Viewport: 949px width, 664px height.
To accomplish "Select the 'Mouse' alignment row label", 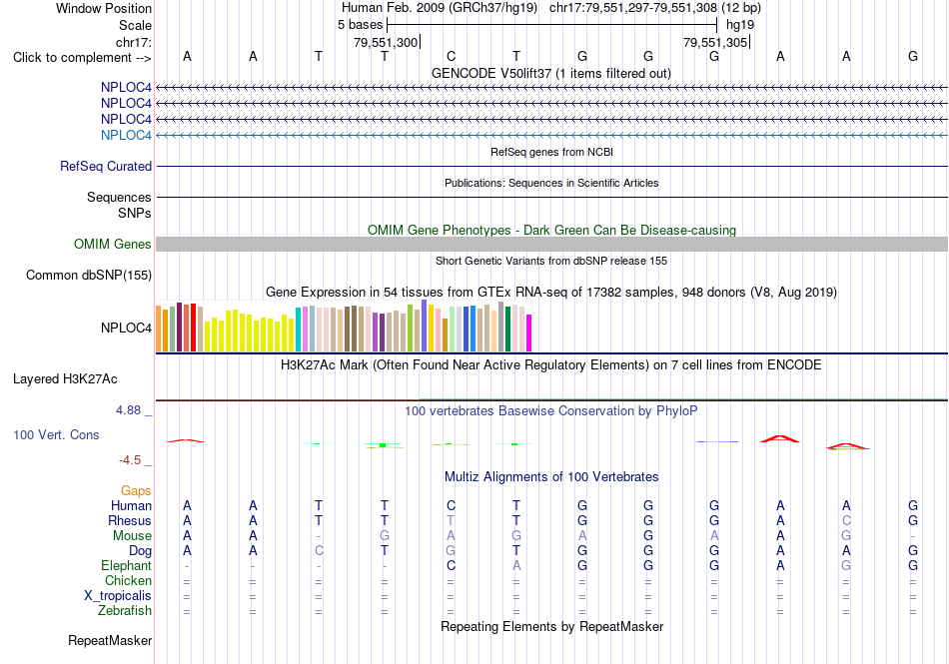I will (132, 536).
